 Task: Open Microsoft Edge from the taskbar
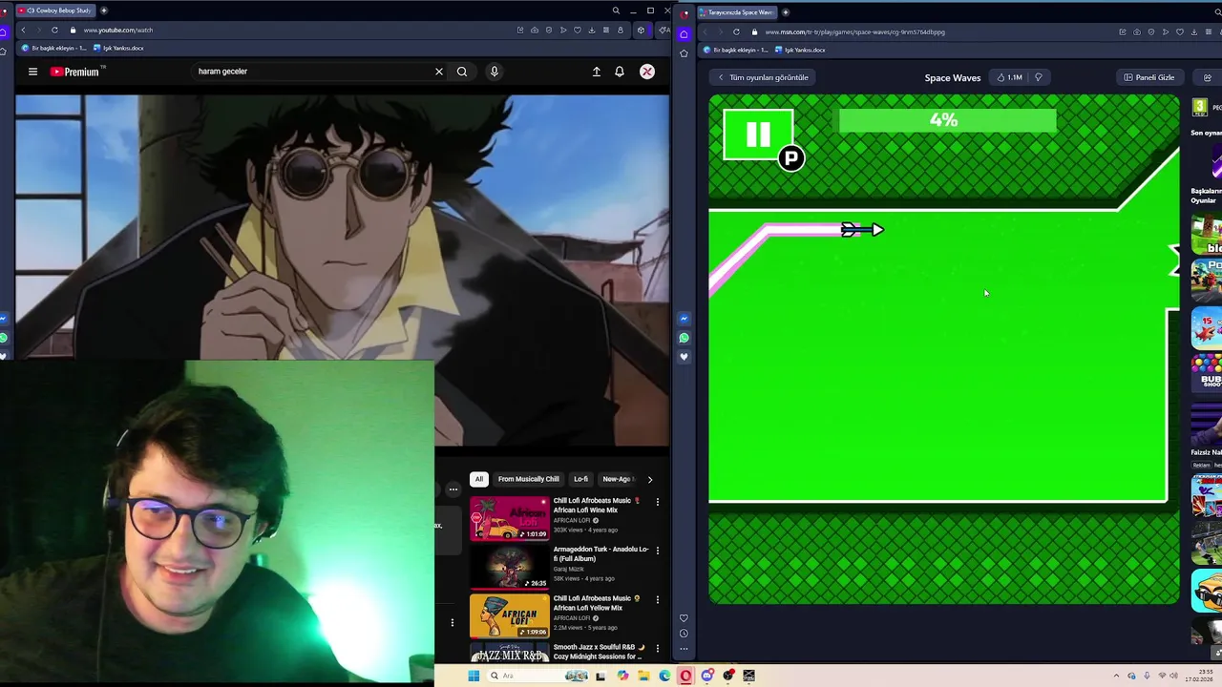point(664,676)
